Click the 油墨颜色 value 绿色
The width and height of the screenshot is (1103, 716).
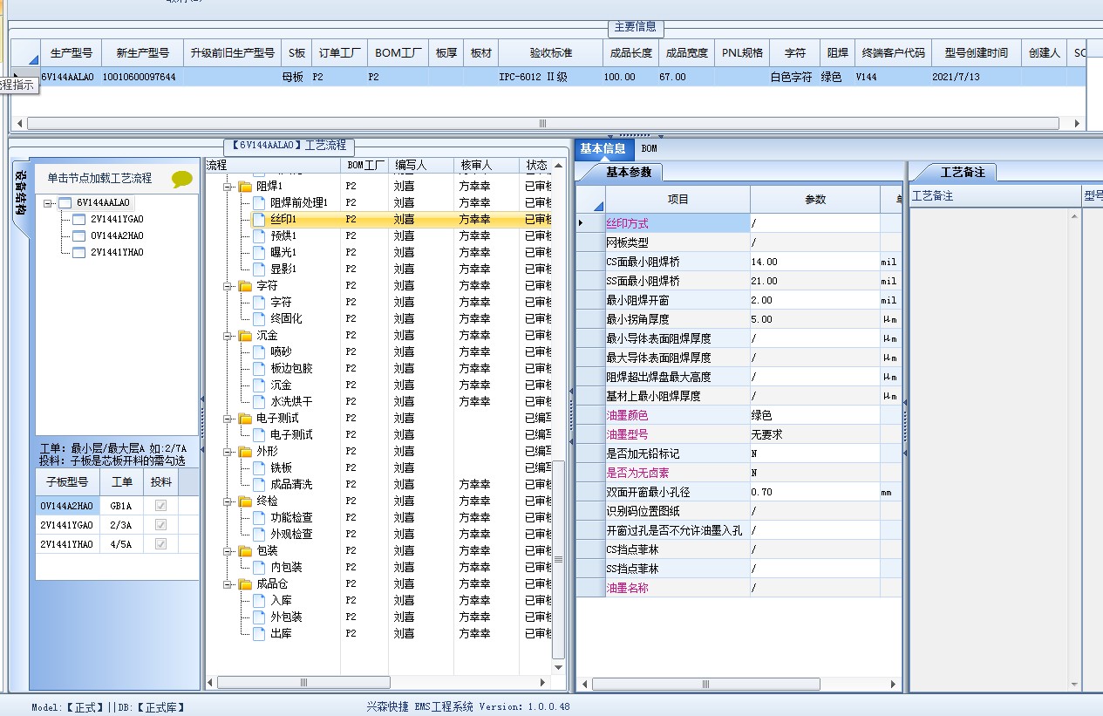[761, 415]
